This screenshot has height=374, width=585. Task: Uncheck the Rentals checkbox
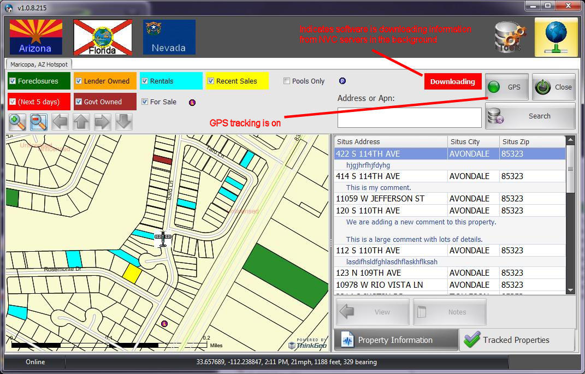[x=145, y=81]
